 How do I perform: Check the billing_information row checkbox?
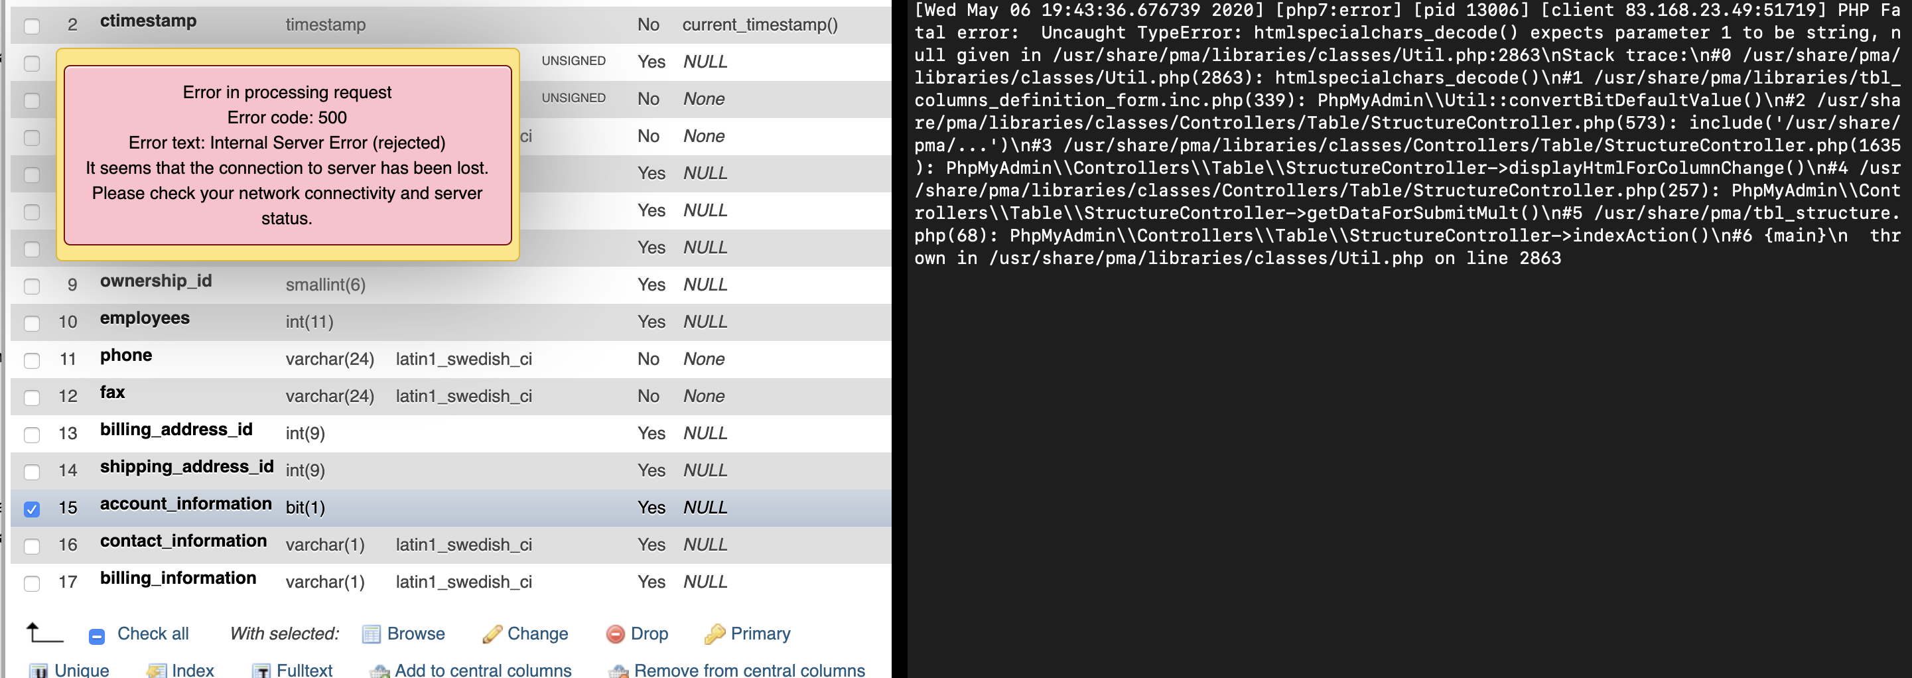(x=32, y=583)
